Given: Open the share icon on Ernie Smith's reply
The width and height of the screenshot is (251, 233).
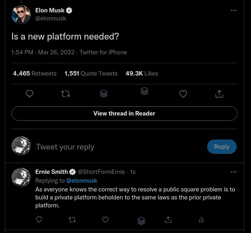Looking at the screenshot, I should 168,219.
